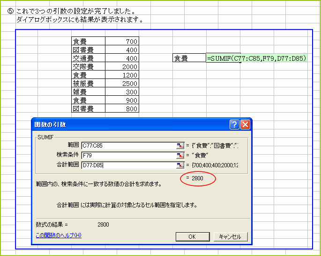This screenshot has width=321, height=256.
Task: Click the OK button
Action: (193, 236)
